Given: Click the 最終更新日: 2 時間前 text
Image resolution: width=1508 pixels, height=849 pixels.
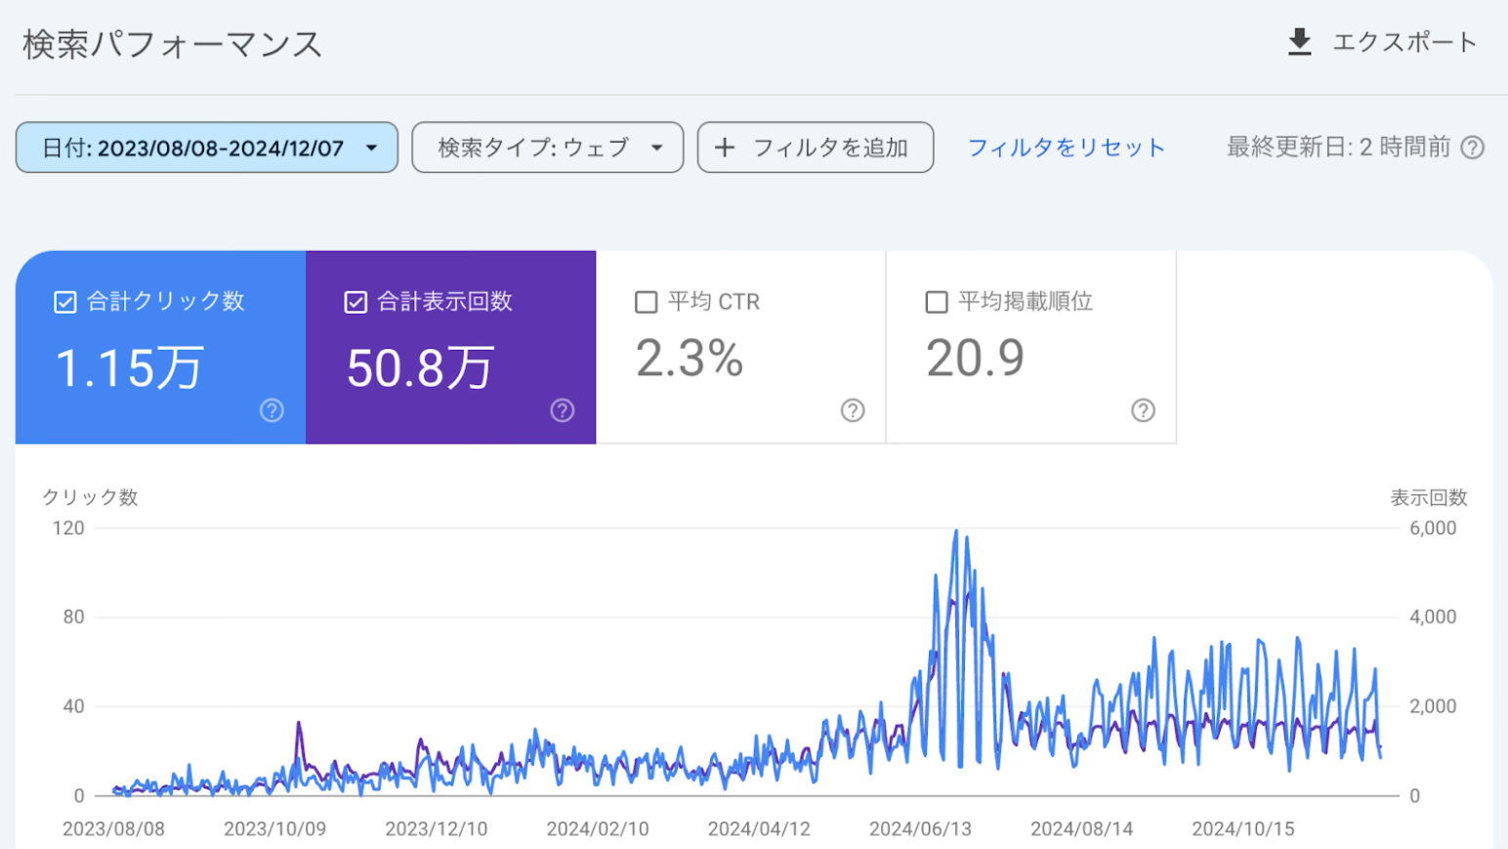Looking at the screenshot, I should [x=1338, y=148].
